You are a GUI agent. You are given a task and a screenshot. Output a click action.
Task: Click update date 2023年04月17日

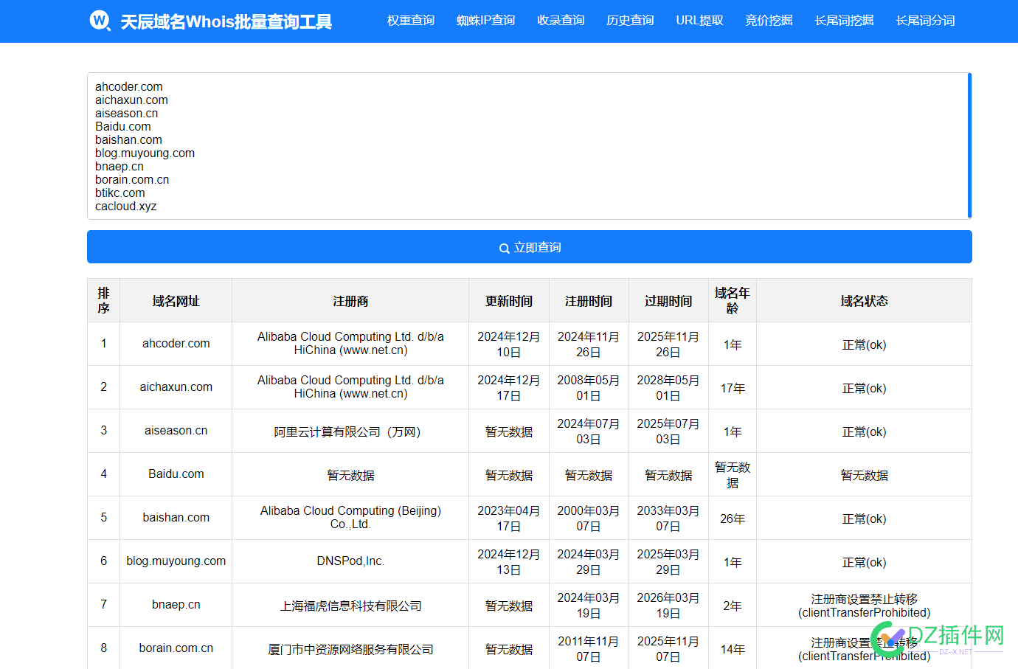[509, 519]
